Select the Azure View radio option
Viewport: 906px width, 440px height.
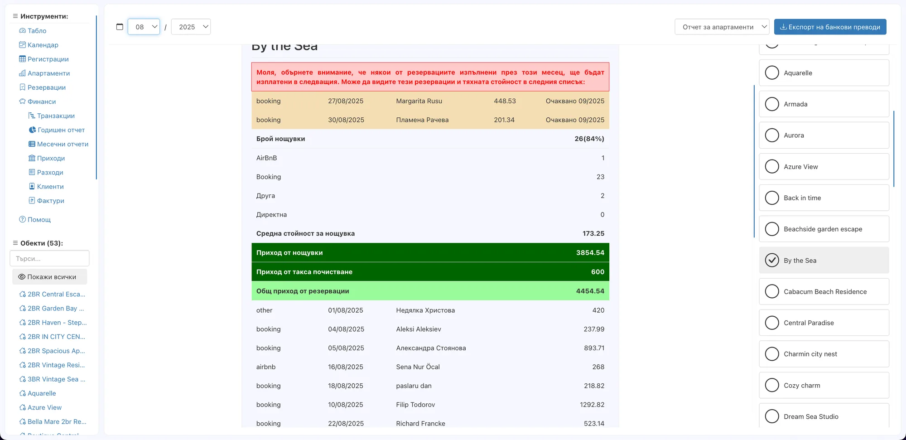pyautogui.click(x=772, y=166)
